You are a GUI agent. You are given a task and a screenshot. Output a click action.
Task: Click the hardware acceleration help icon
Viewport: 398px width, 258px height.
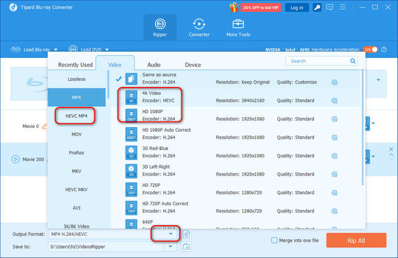[384, 49]
